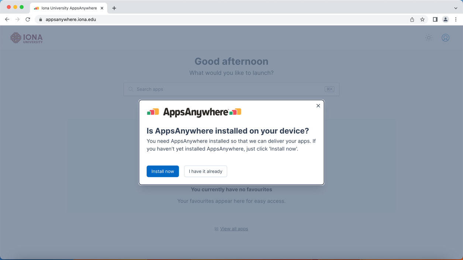Bookmark this page with the star icon

(422, 20)
